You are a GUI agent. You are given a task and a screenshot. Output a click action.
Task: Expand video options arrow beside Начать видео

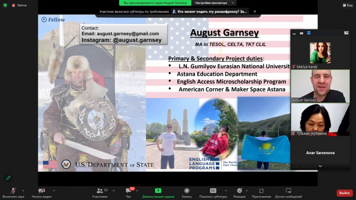(x=54, y=191)
